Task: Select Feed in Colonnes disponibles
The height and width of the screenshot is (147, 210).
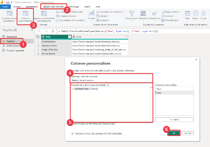Action: (x=174, y=93)
